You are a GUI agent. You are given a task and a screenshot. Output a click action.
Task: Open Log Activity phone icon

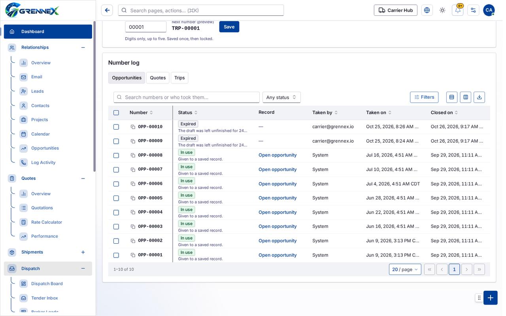(x=24, y=162)
